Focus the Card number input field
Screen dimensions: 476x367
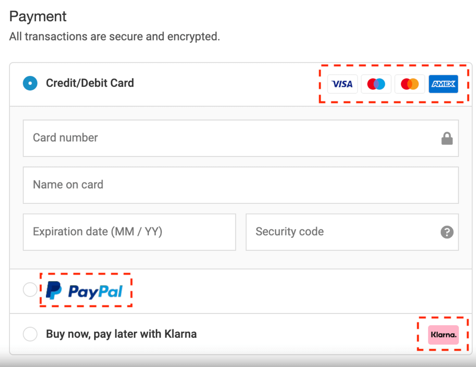click(227, 138)
